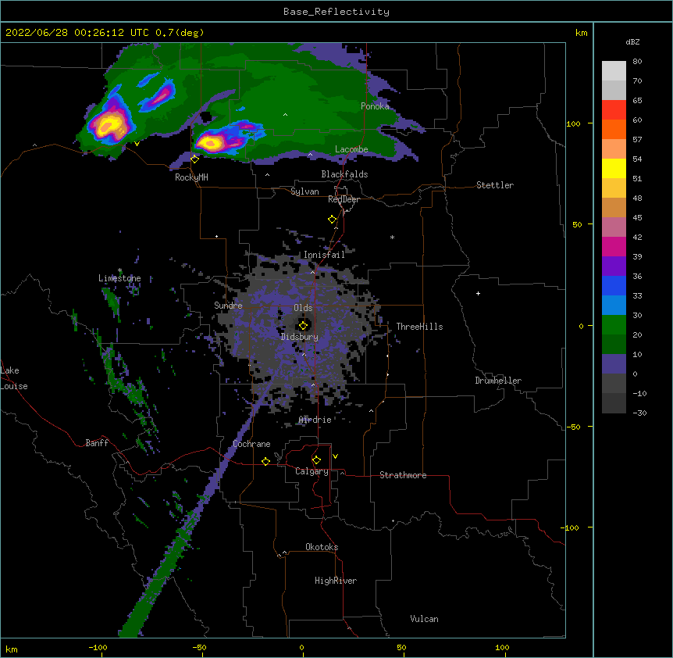Viewport: 673px width, 658px height.
Task: Click the Calgary city label
Action: coord(312,471)
